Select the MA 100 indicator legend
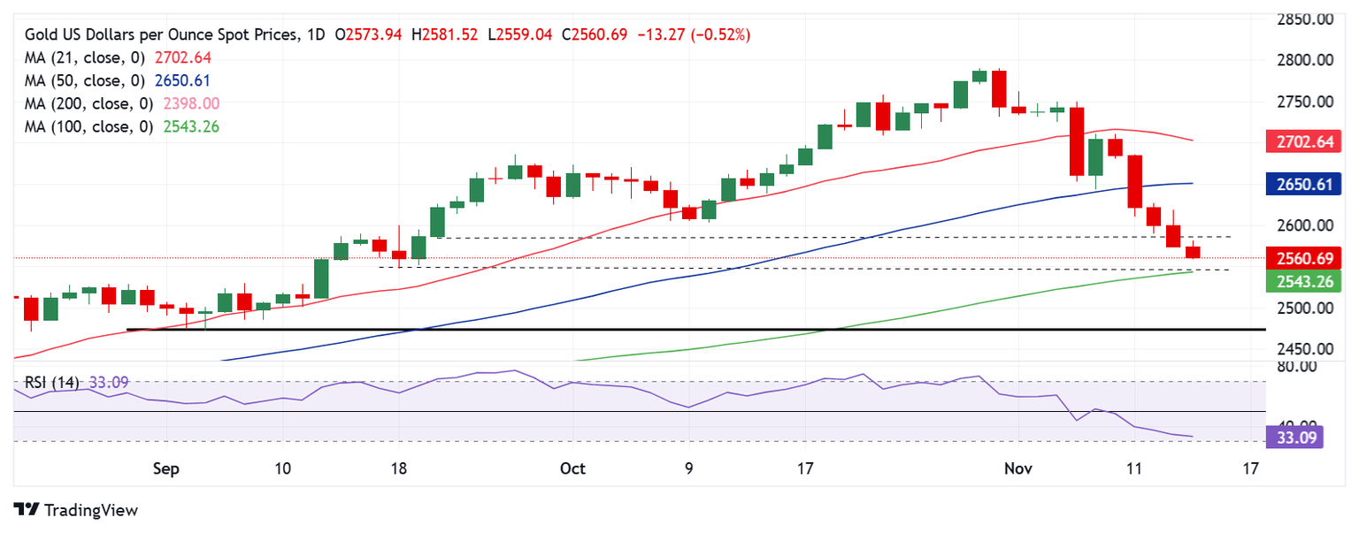Screen dimensions: 1359x533 [122, 126]
